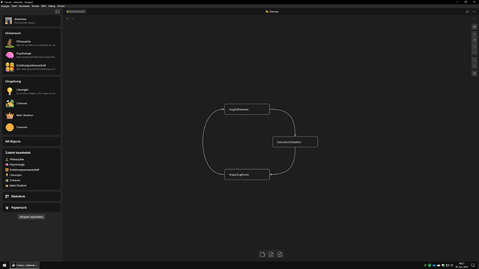Viewport: 479px width, 269px height.
Task: Open the canvas help button
Action: coord(474,73)
